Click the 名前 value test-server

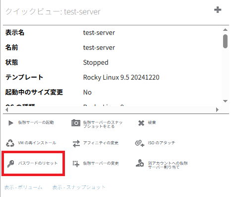pyautogui.click(x=99, y=48)
